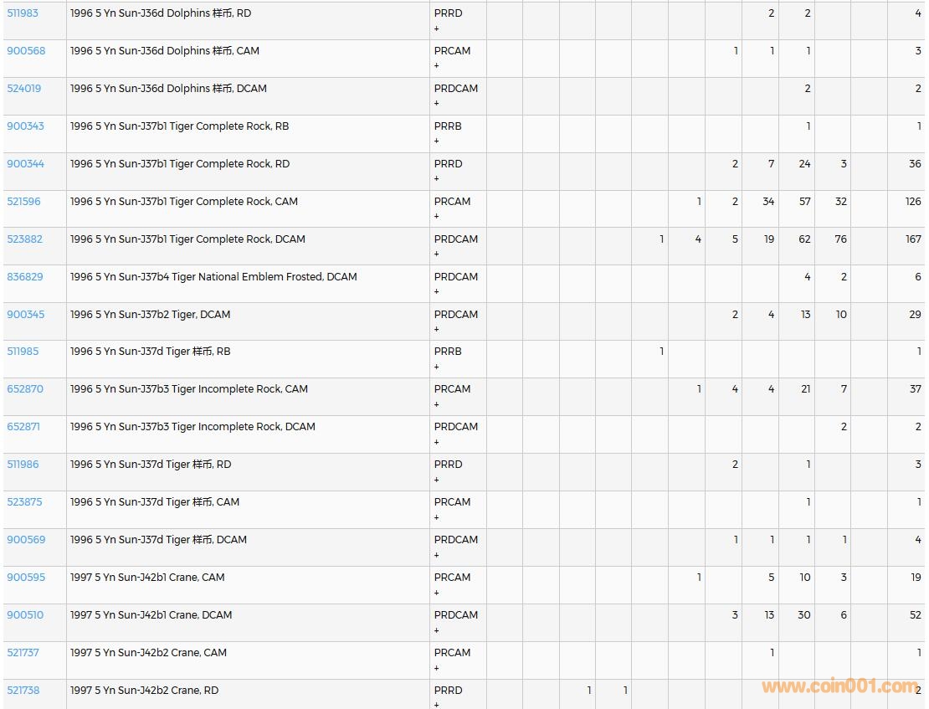The image size is (929, 709).
Task: Open coin ID link 511983
Action: click(x=23, y=13)
